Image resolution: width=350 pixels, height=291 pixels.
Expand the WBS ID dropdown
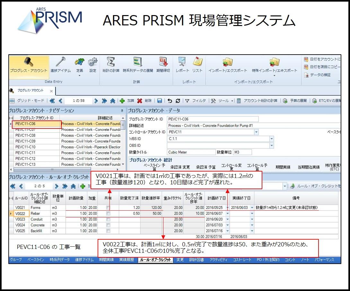point(271,139)
